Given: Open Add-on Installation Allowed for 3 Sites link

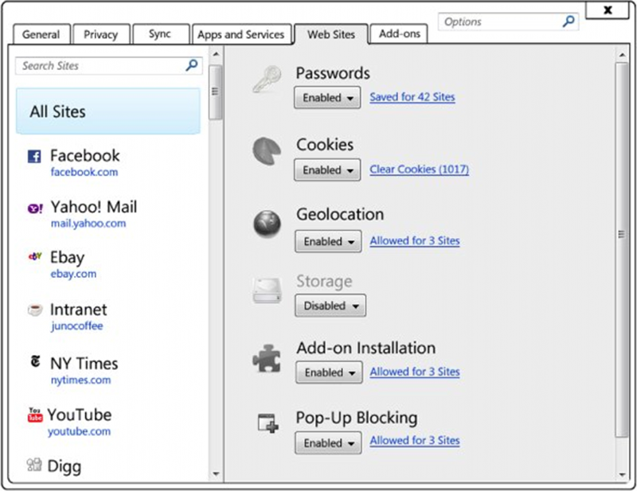Looking at the screenshot, I should [415, 372].
